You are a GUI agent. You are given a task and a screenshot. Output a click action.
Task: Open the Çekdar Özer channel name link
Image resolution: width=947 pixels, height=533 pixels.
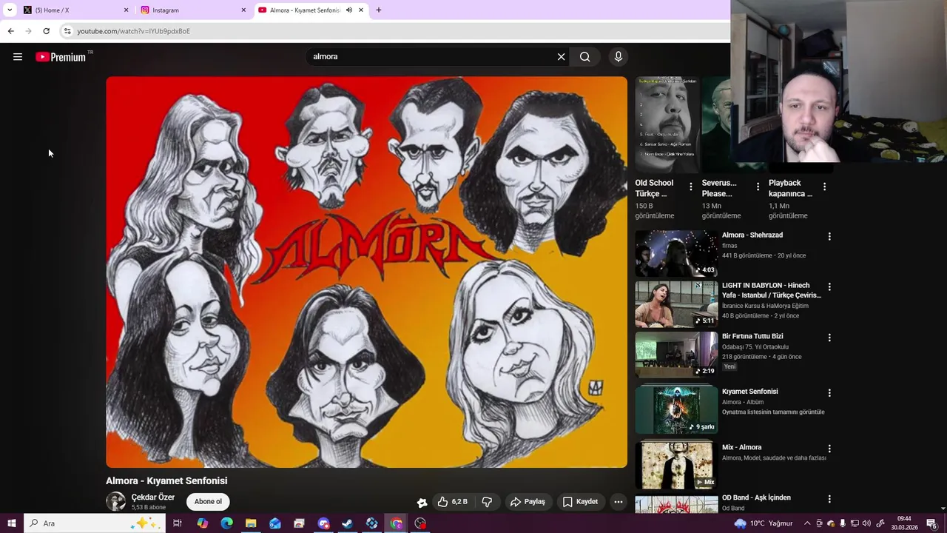click(153, 497)
